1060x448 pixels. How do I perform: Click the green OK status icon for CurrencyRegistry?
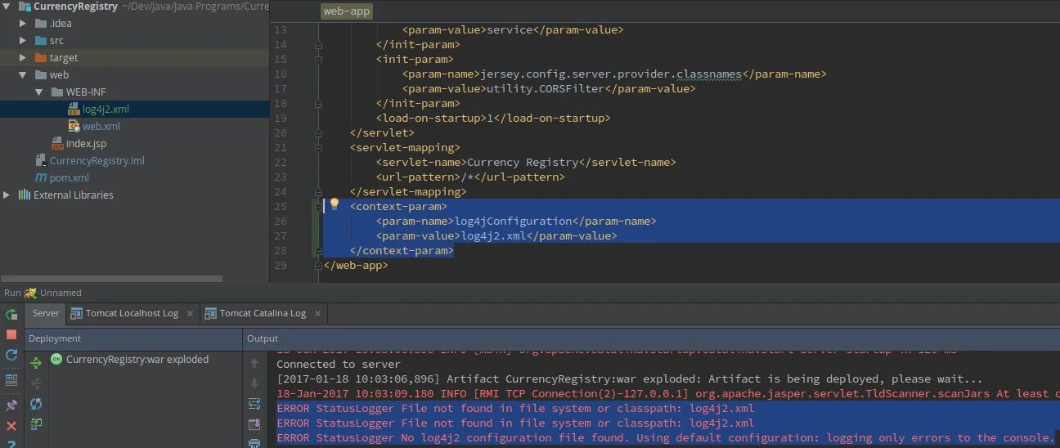point(56,359)
